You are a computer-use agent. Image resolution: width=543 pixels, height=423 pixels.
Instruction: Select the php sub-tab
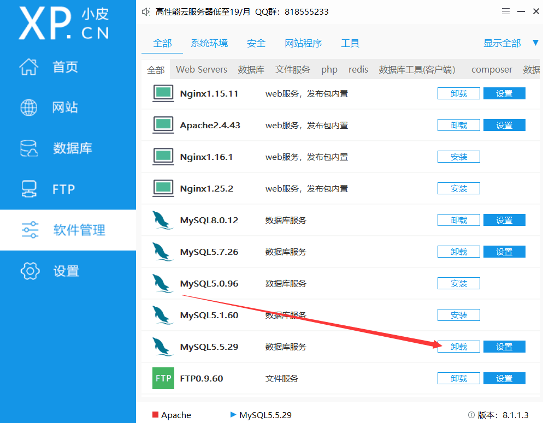pyautogui.click(x=329, y=70)
